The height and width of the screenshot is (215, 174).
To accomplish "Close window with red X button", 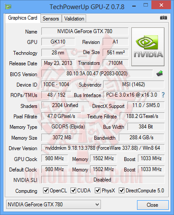I will pos(161,5).
